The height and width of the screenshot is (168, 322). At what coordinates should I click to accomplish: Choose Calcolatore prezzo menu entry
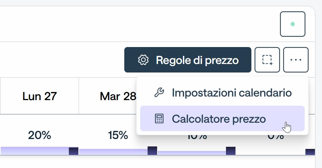(222, 118)
